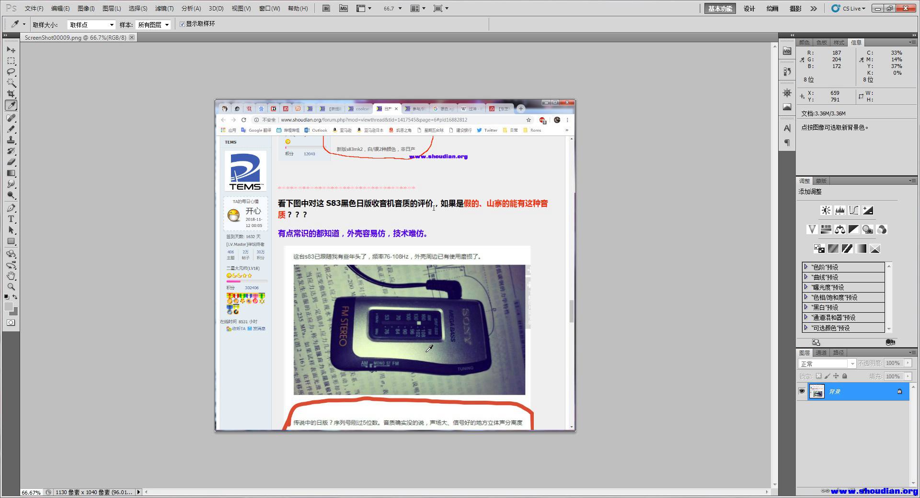Open the collapsed Character panel icon

click(787, 128)
